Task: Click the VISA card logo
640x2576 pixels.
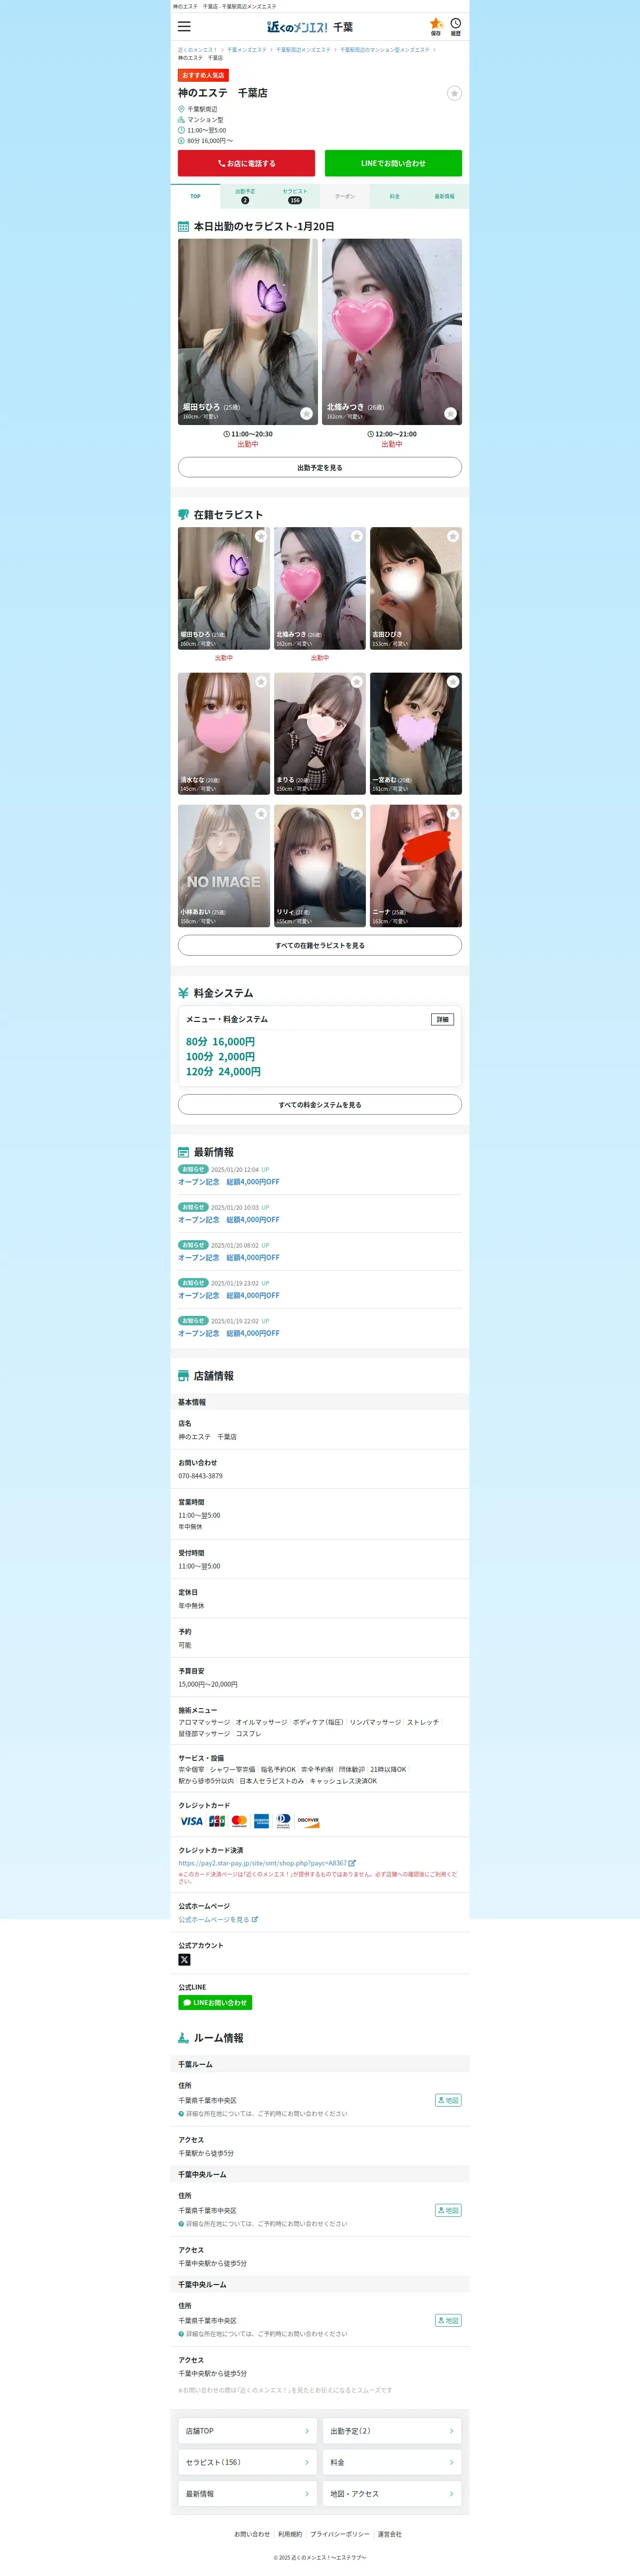Action: pyautogui.click(x=191, y=1821)
